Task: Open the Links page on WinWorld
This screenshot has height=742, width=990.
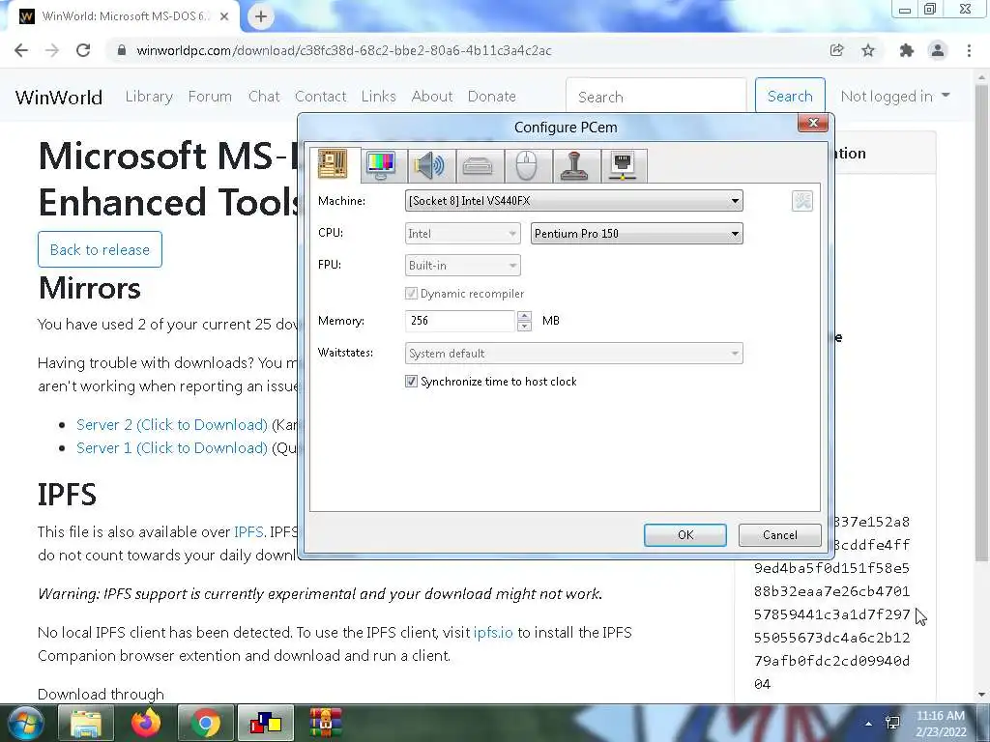Action: pyautogui.click(x=378, y=97)
